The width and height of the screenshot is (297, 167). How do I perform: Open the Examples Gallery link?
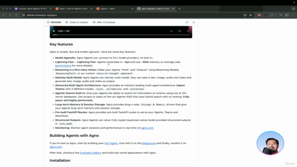pos(90,153)
